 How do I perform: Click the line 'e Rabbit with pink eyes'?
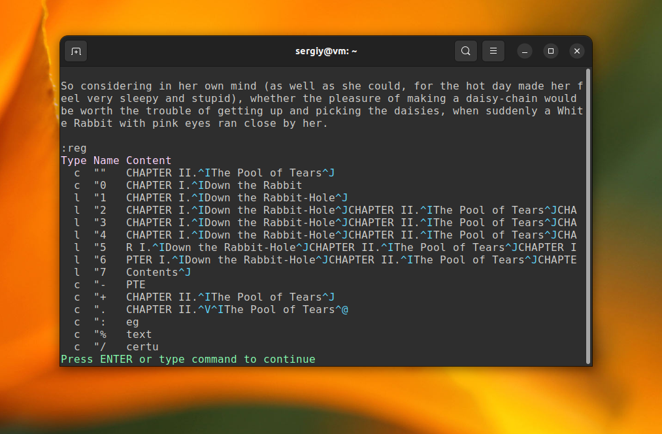click(194, 124)
